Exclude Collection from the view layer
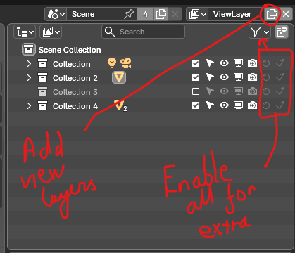 click(x=196, y=63)
